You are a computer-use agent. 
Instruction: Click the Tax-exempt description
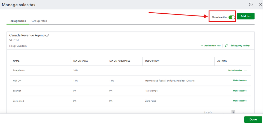tap(151, 91)
